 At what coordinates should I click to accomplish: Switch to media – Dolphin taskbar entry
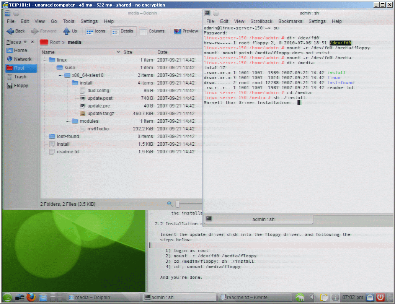tap(104, 297)
